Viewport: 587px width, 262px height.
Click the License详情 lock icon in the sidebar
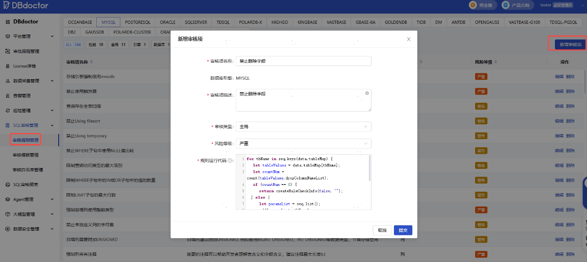(8, 66)
